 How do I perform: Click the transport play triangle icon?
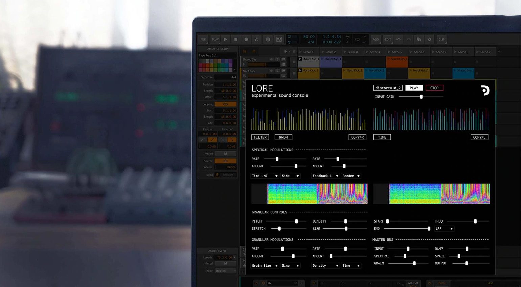point(226,40)
